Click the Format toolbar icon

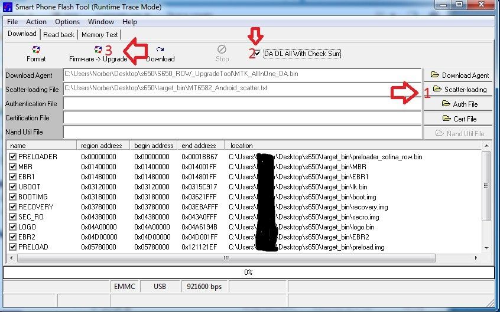coord(36,50)
